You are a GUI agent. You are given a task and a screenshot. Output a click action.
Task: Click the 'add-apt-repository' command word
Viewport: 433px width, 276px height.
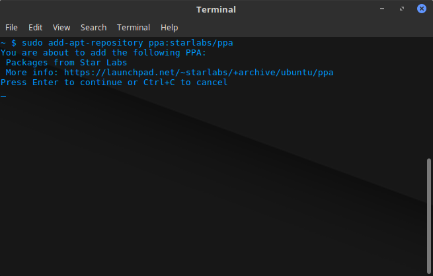pos(96,43)
